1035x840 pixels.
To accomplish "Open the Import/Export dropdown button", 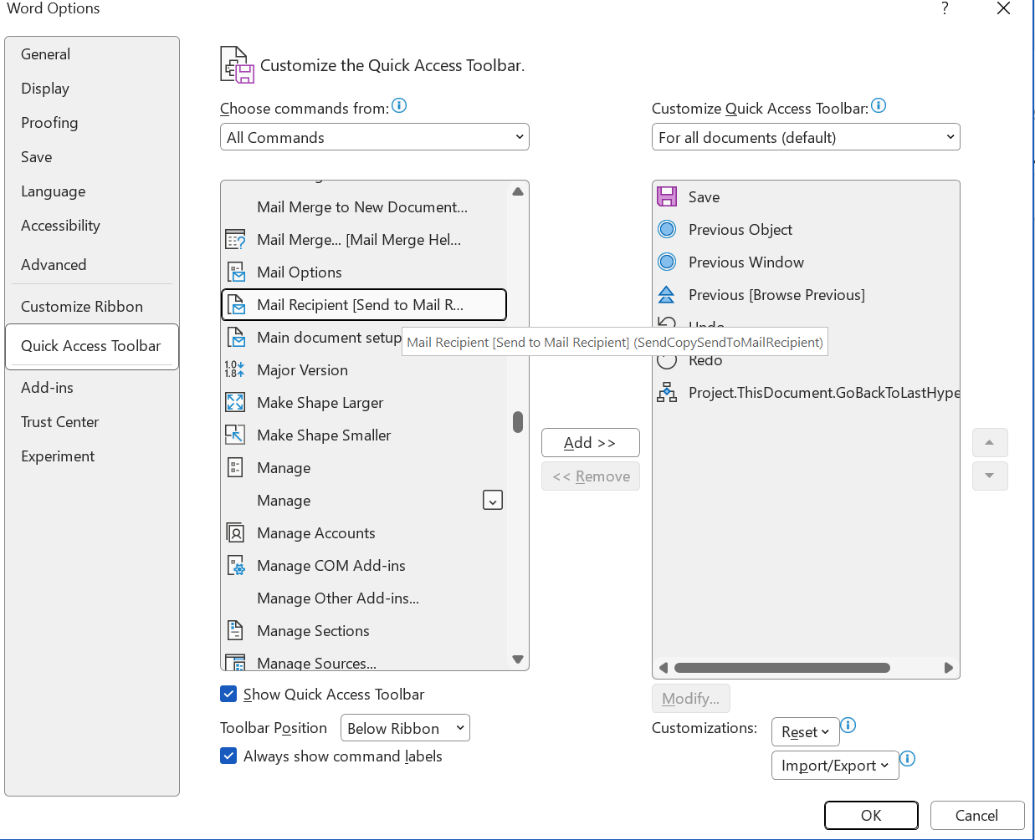I will [835, 766].
